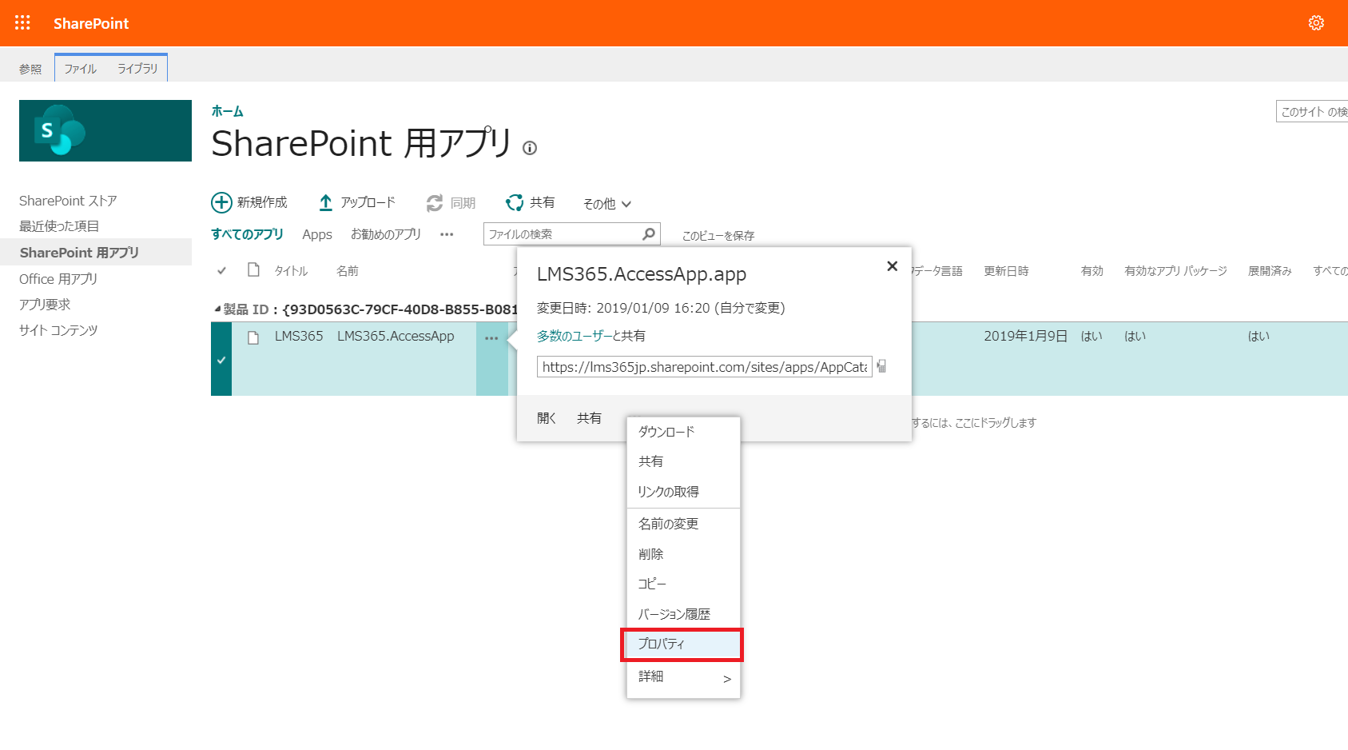Click このビューを保存 link

[718, 236]
